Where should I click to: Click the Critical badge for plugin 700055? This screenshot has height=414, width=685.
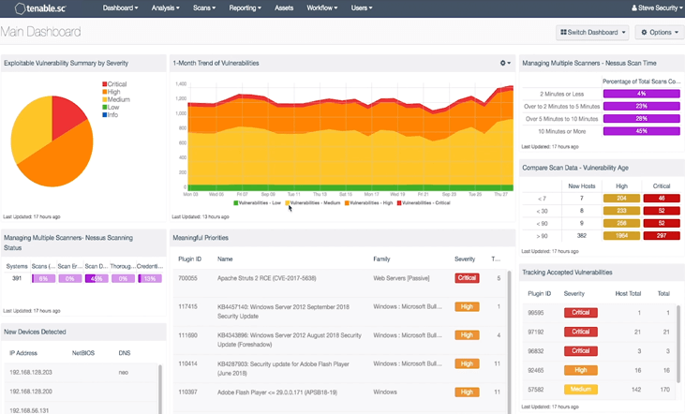coord(467,278)
